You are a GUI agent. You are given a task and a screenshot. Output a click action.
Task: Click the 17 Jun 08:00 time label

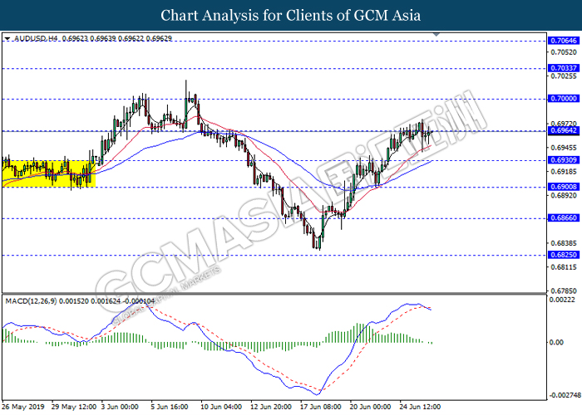click(320, 407)
